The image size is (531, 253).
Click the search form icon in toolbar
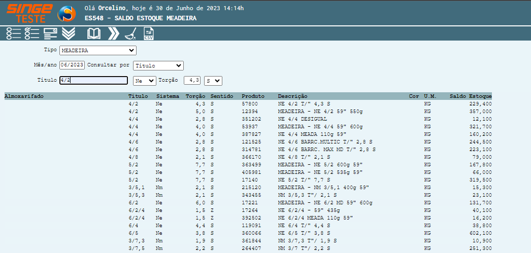pyautogui.click(x=50, y=34)
